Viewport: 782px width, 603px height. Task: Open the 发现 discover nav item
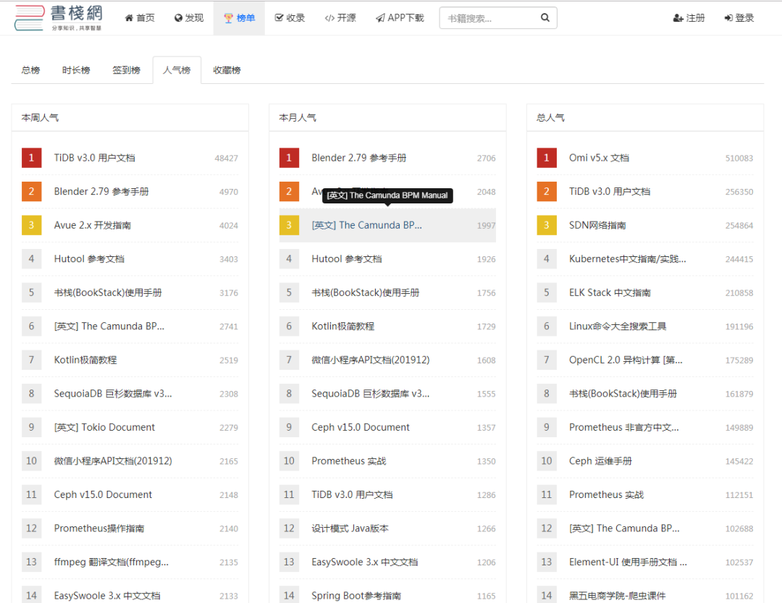[x=189, y=18]
